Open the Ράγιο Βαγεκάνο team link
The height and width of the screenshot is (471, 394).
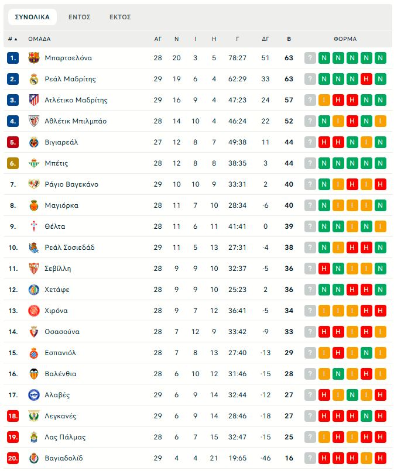[71, 184]
